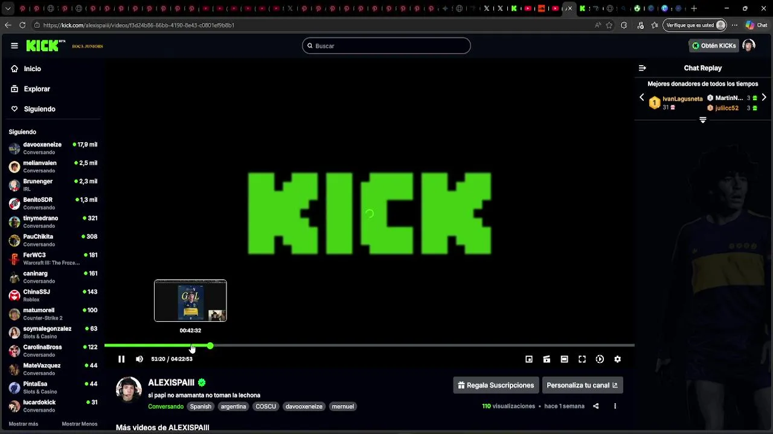This screenshot has width=773, height=434.
Task: Open the lucardokick channel in the sidebar
Action: click(53, 406)
